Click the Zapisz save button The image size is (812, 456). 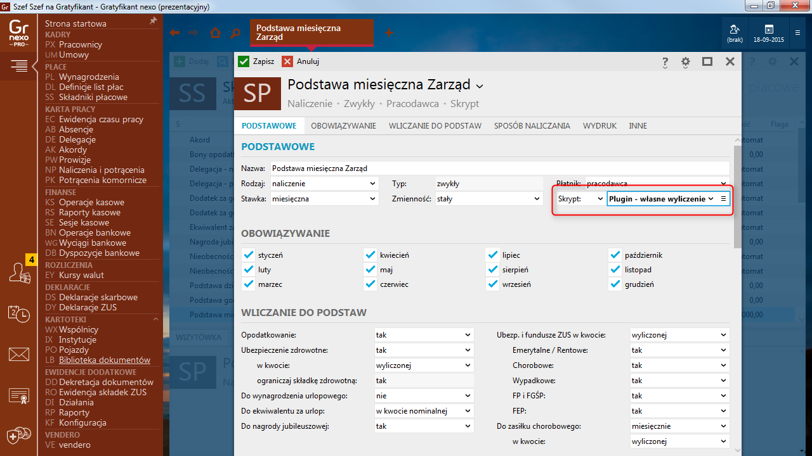click(256, 61)
